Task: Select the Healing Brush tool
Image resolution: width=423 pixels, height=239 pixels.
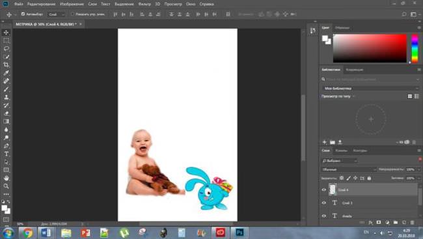Action: (7, 81)
